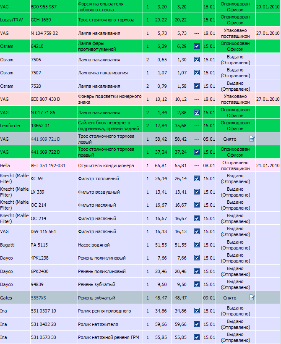Click description 'Лампа фары противотуманной'
Viewport: 281px width, 344px height.
pos(97,46)
